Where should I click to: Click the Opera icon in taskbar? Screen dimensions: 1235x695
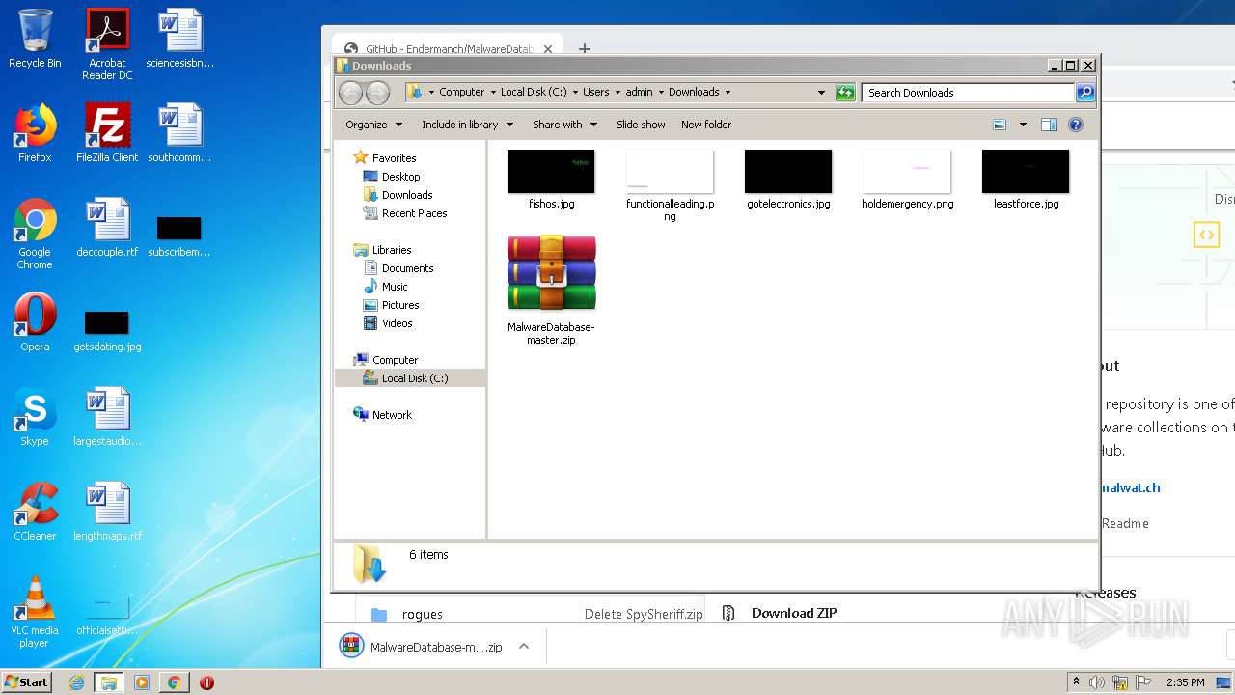click(206, 682)
